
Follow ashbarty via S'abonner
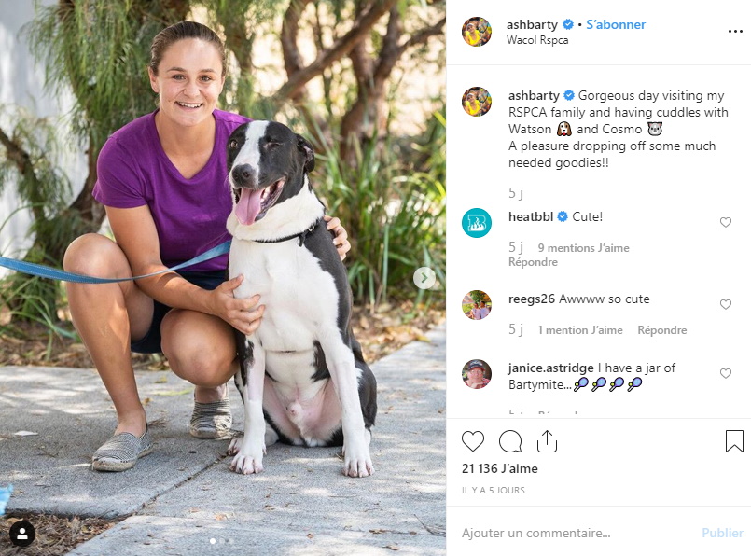click(x=616, y=24)
